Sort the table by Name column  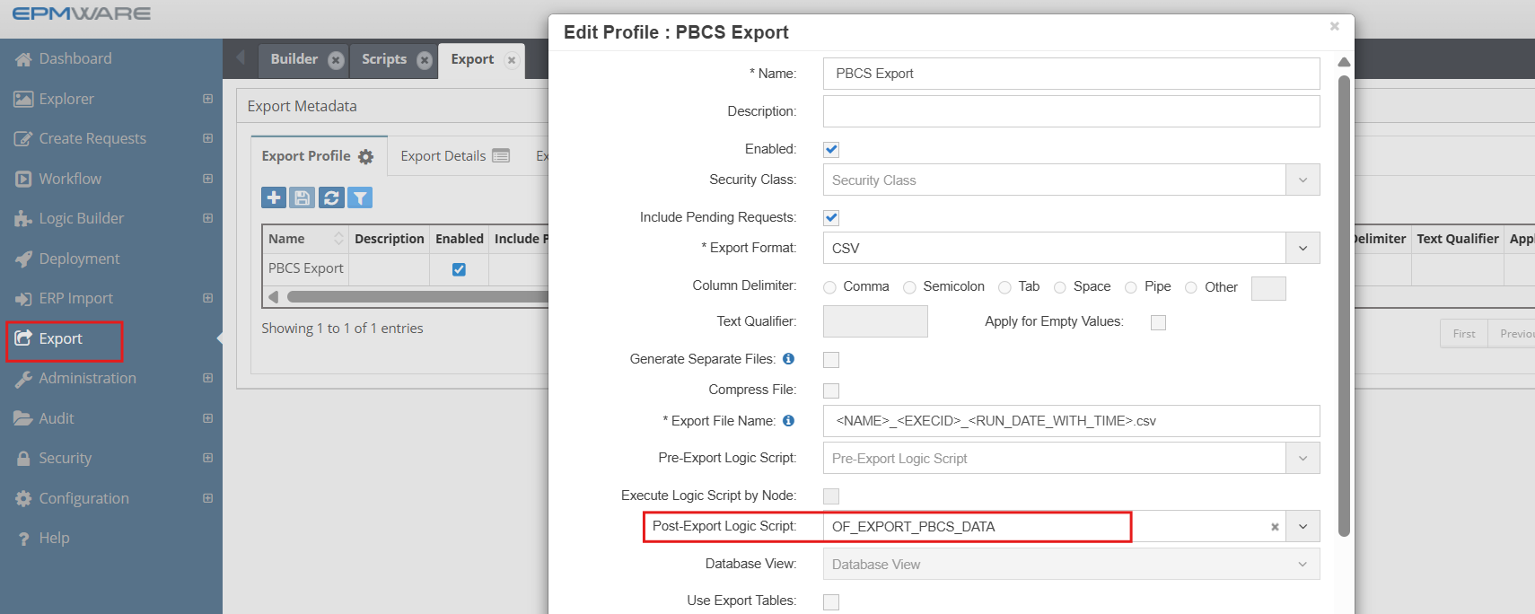[304, 239]
